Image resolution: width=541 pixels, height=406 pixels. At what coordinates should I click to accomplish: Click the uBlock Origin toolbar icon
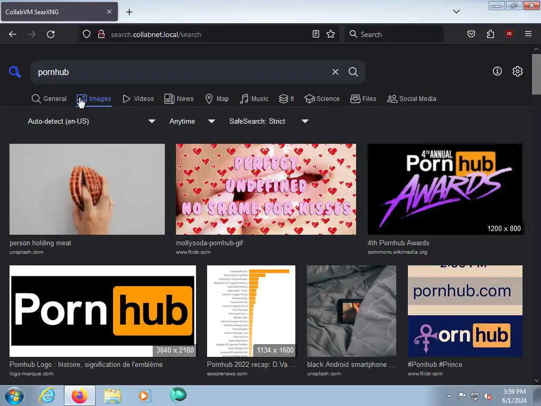click(x=509, y=34)
